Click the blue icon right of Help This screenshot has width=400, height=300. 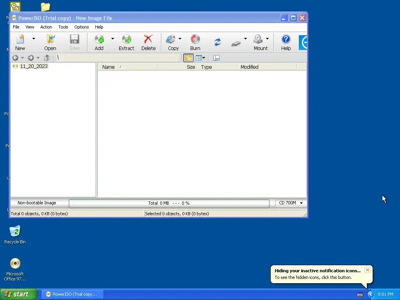pos(303,42)
